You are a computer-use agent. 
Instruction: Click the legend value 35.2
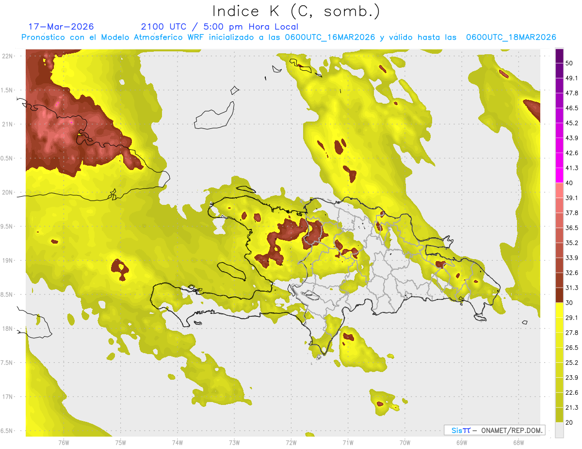571,243
